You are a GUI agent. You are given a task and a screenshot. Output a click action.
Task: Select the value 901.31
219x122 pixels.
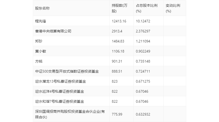[117, 61]
